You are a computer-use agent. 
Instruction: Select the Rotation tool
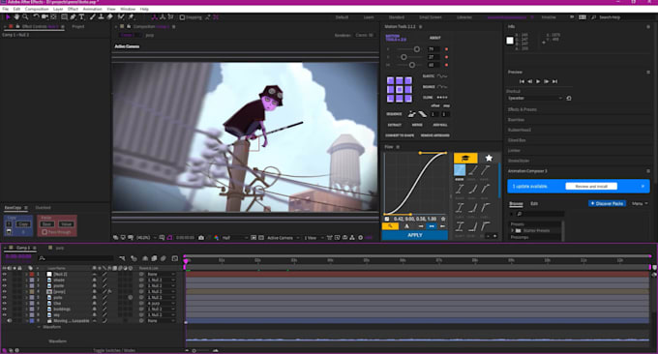coord(36,16)
